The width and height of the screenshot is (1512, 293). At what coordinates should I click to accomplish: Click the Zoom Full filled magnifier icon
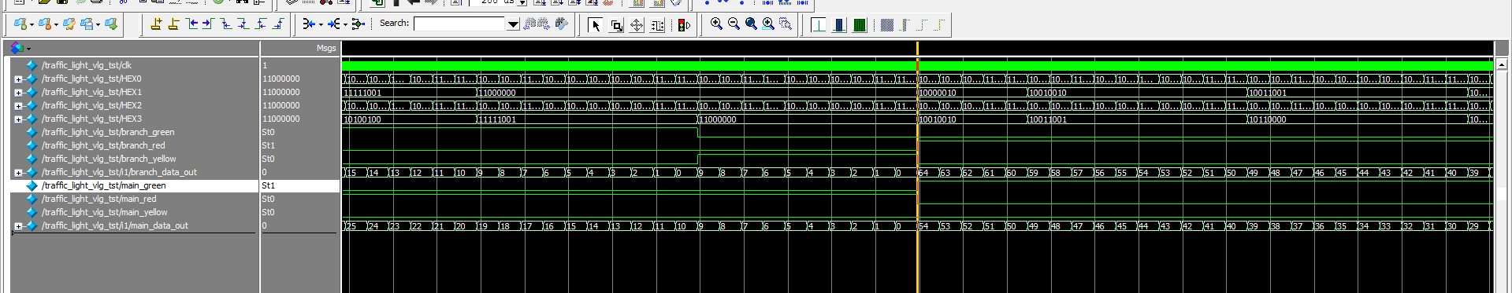tap(751, 24)
